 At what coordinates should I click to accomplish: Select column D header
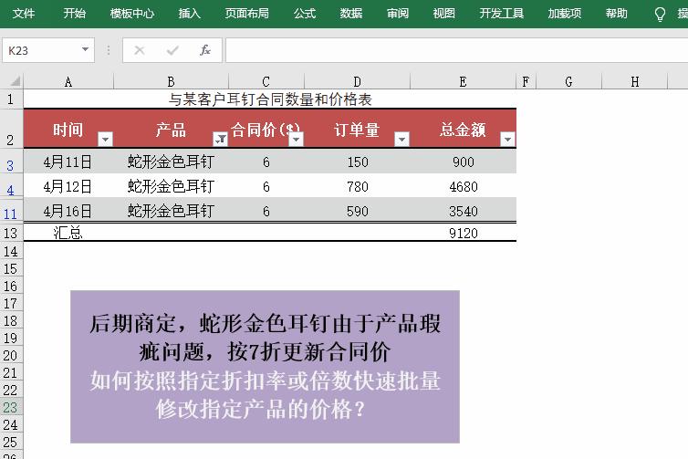(x=357, y=81)
